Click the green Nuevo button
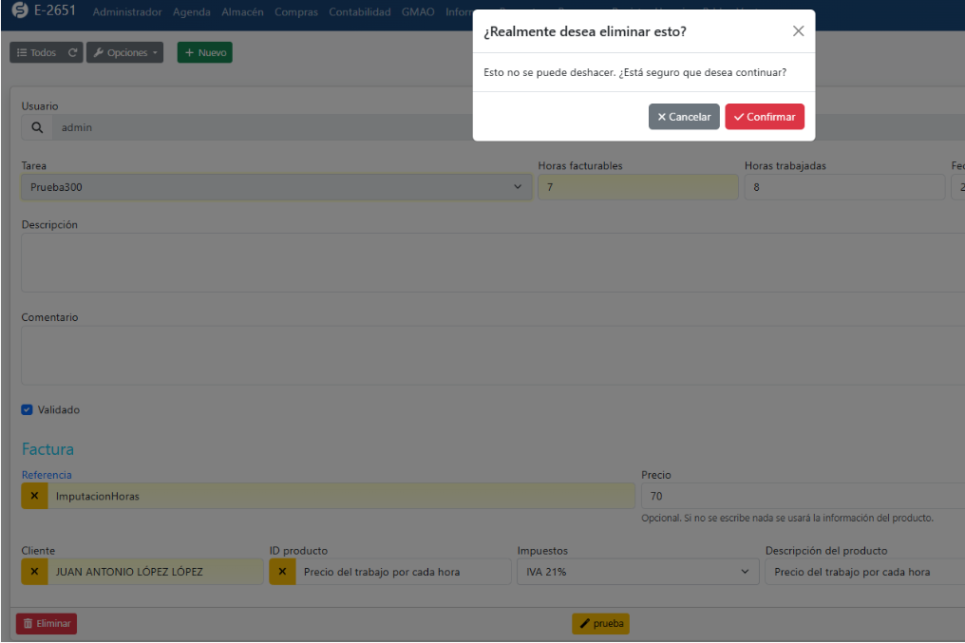This screenshot has height=643, width=965. pos(204,53)
